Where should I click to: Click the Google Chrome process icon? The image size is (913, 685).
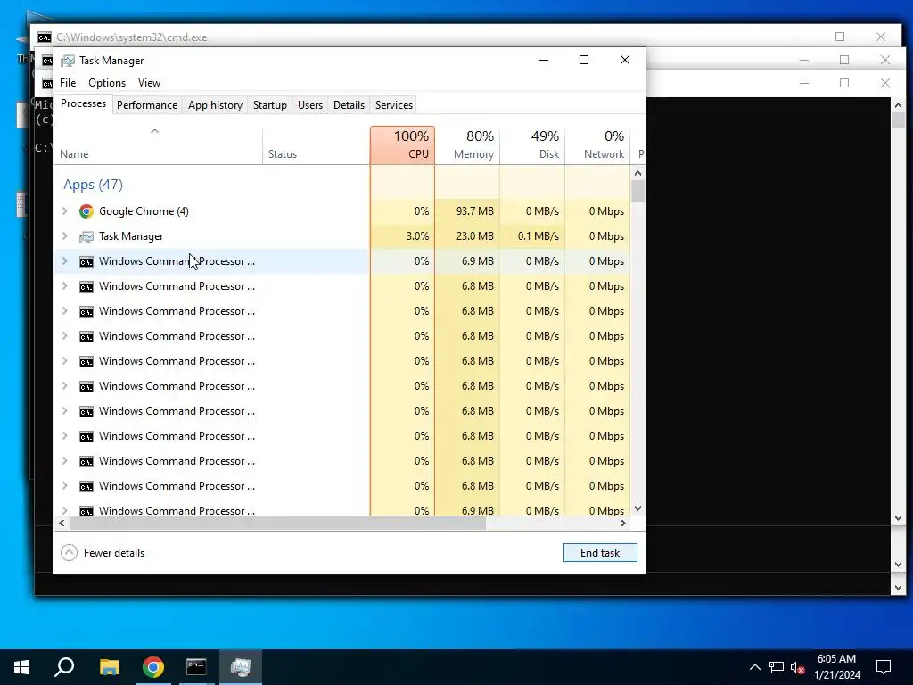point(86,211)
